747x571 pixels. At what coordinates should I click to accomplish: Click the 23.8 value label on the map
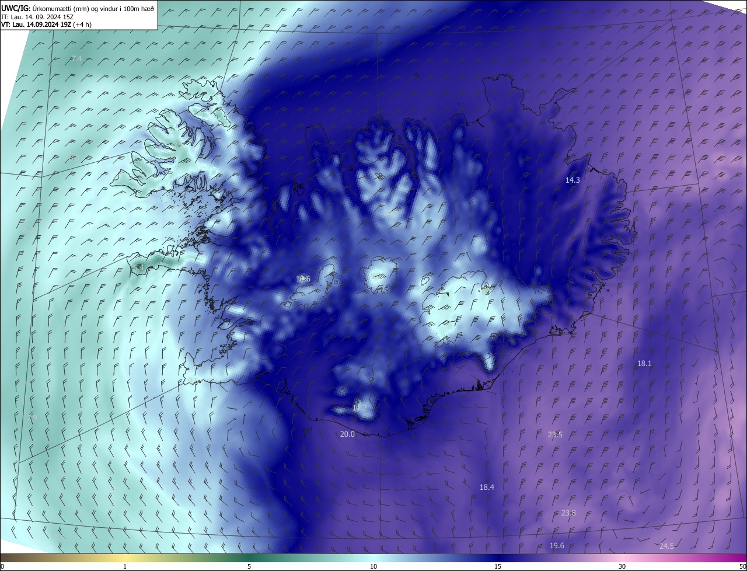568,513
